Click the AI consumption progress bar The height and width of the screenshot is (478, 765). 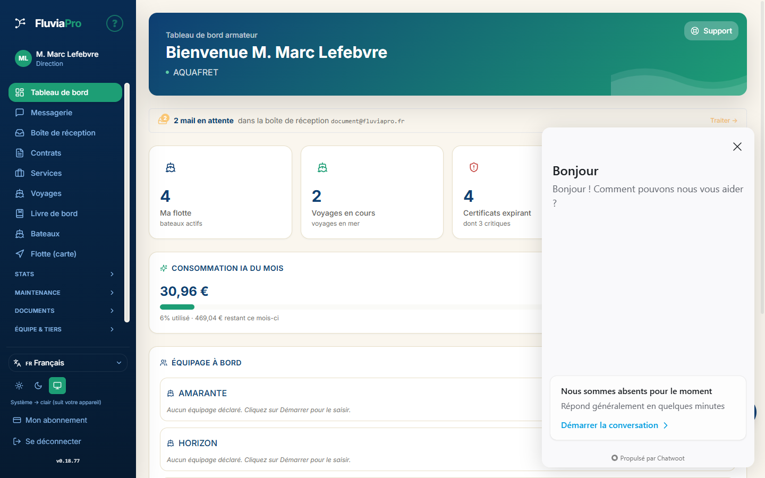coord(351,307)
